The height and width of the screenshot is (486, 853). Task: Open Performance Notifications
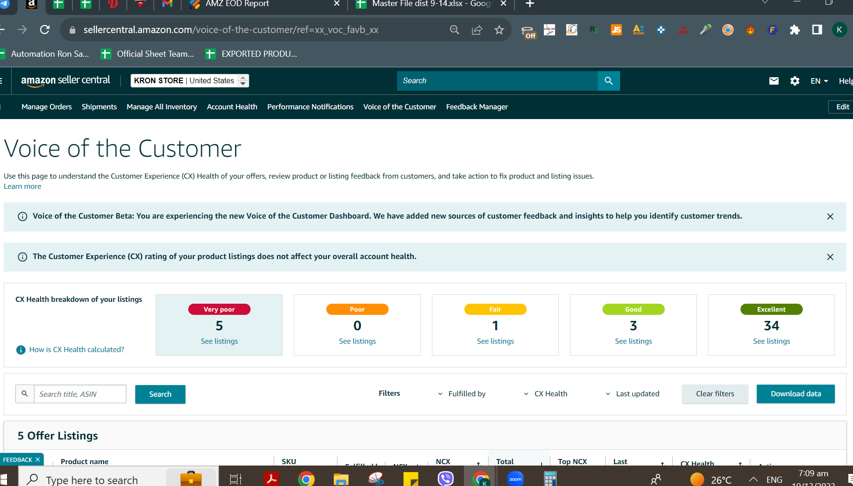310,107
